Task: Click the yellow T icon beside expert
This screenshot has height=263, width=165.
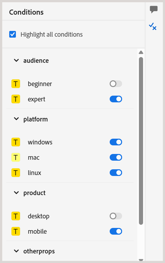Action: click(x=16, y=99)
